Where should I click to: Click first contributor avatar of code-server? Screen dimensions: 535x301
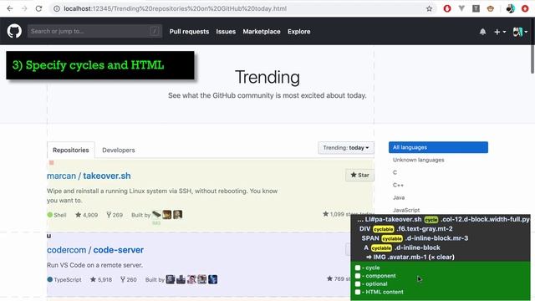click(171, 279)
